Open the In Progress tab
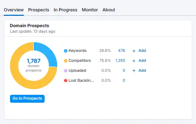 pos(65,10)
